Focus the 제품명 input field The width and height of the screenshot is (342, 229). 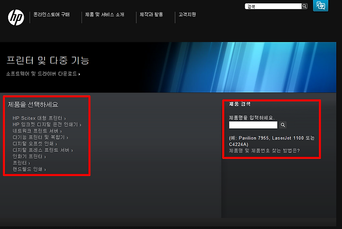point(253,125)
